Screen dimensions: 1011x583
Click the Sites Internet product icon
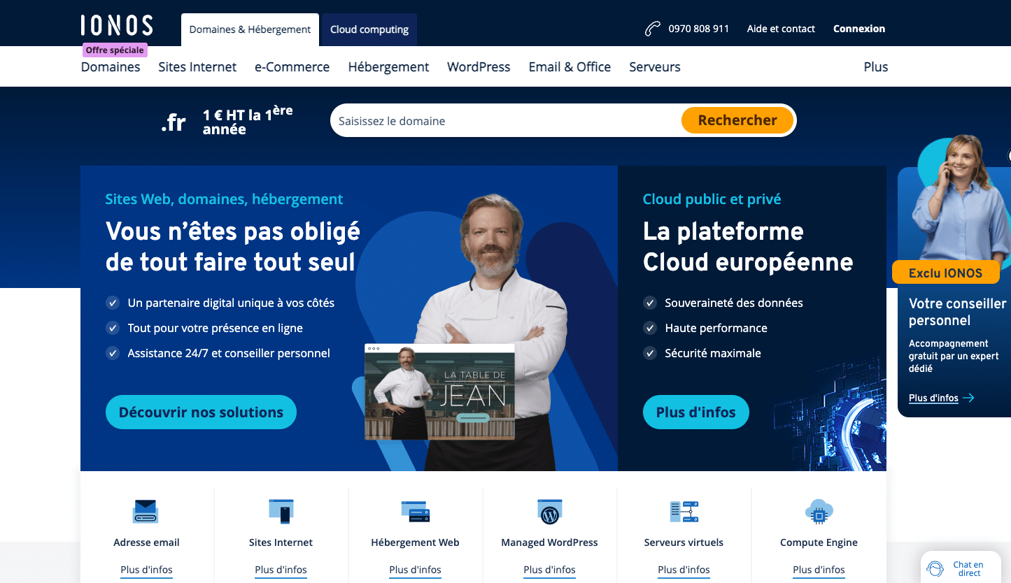(x=281, y=511)
